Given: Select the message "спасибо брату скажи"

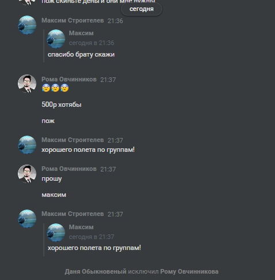Looking at the screenshot, I should tap(81, 54).
